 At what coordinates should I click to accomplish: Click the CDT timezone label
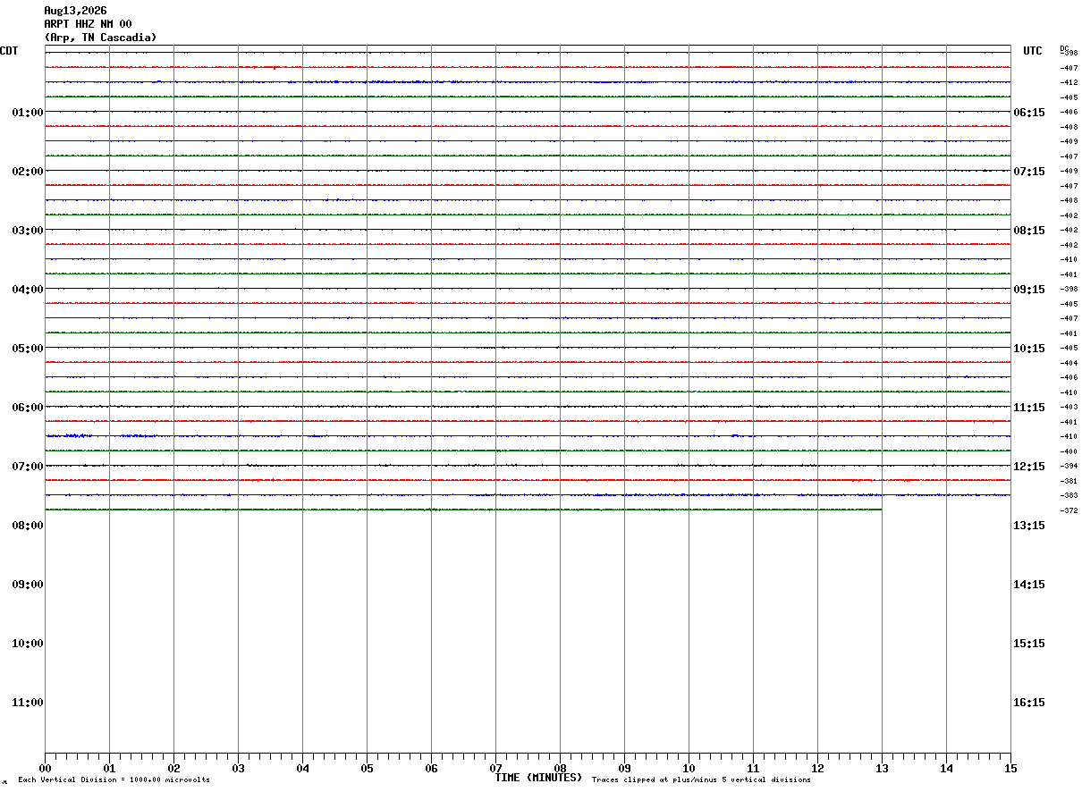point(9,51)
